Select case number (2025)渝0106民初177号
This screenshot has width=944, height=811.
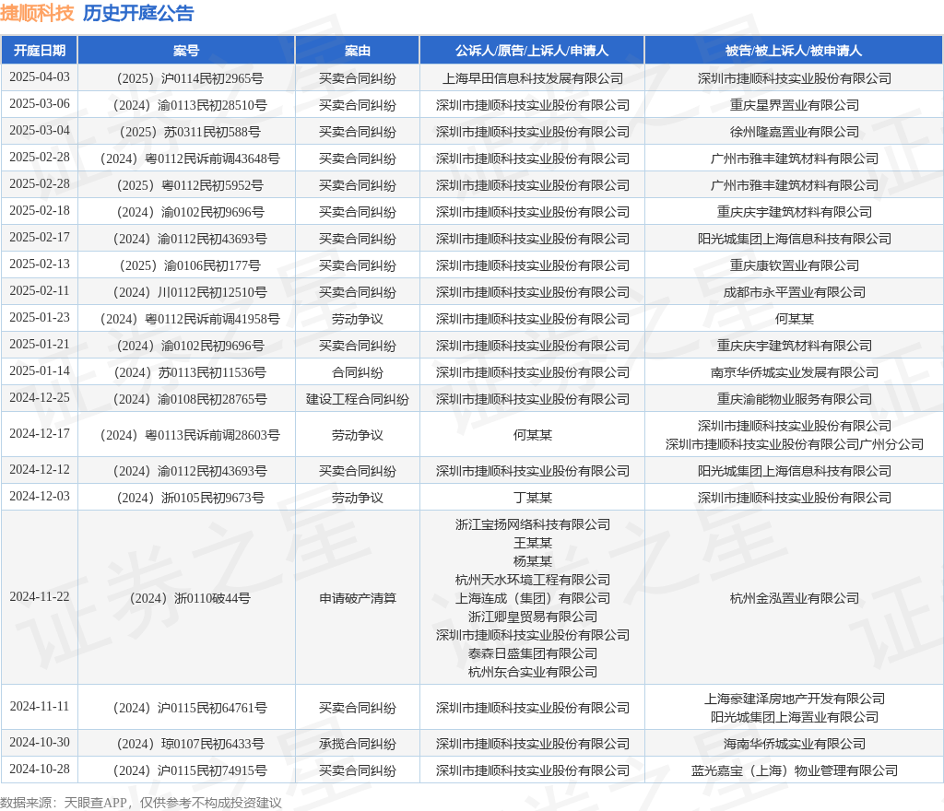(190, 265)
